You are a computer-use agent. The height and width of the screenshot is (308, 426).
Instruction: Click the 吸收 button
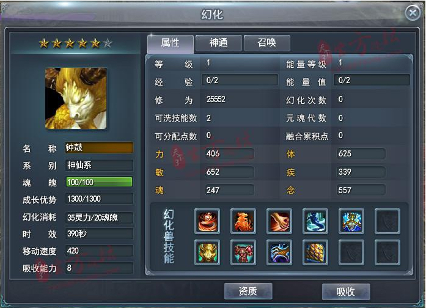point(346,291)
